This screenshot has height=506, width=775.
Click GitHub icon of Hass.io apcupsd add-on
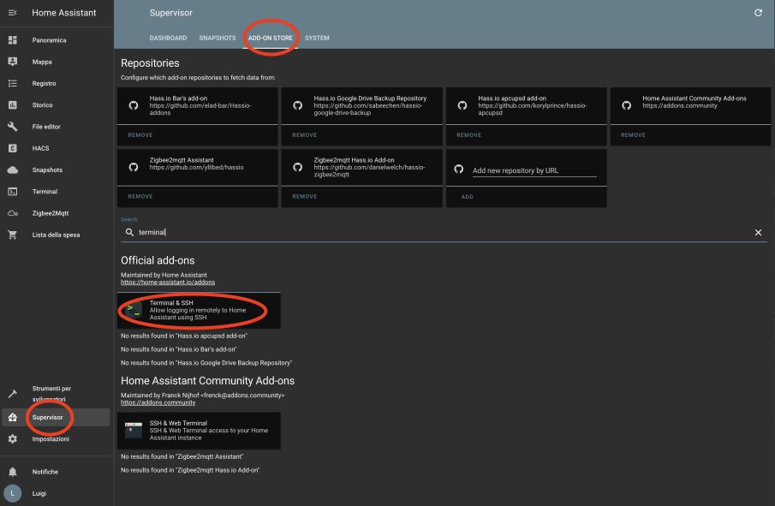(x=462, y=105)
